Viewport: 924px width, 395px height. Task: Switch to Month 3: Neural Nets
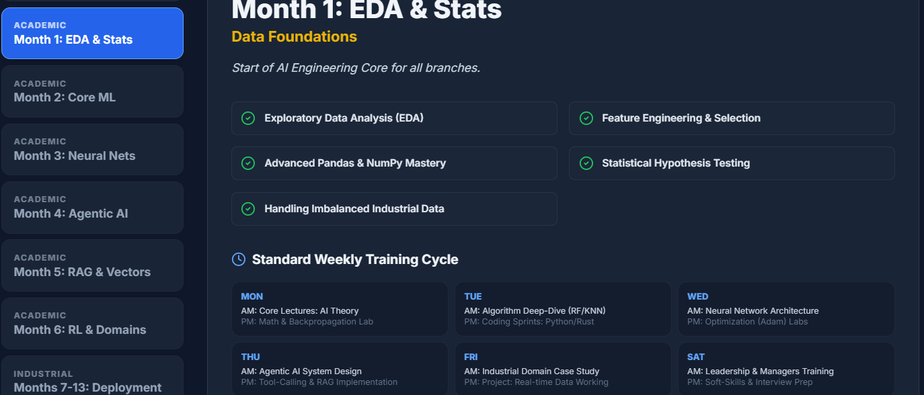pos(92,149)
